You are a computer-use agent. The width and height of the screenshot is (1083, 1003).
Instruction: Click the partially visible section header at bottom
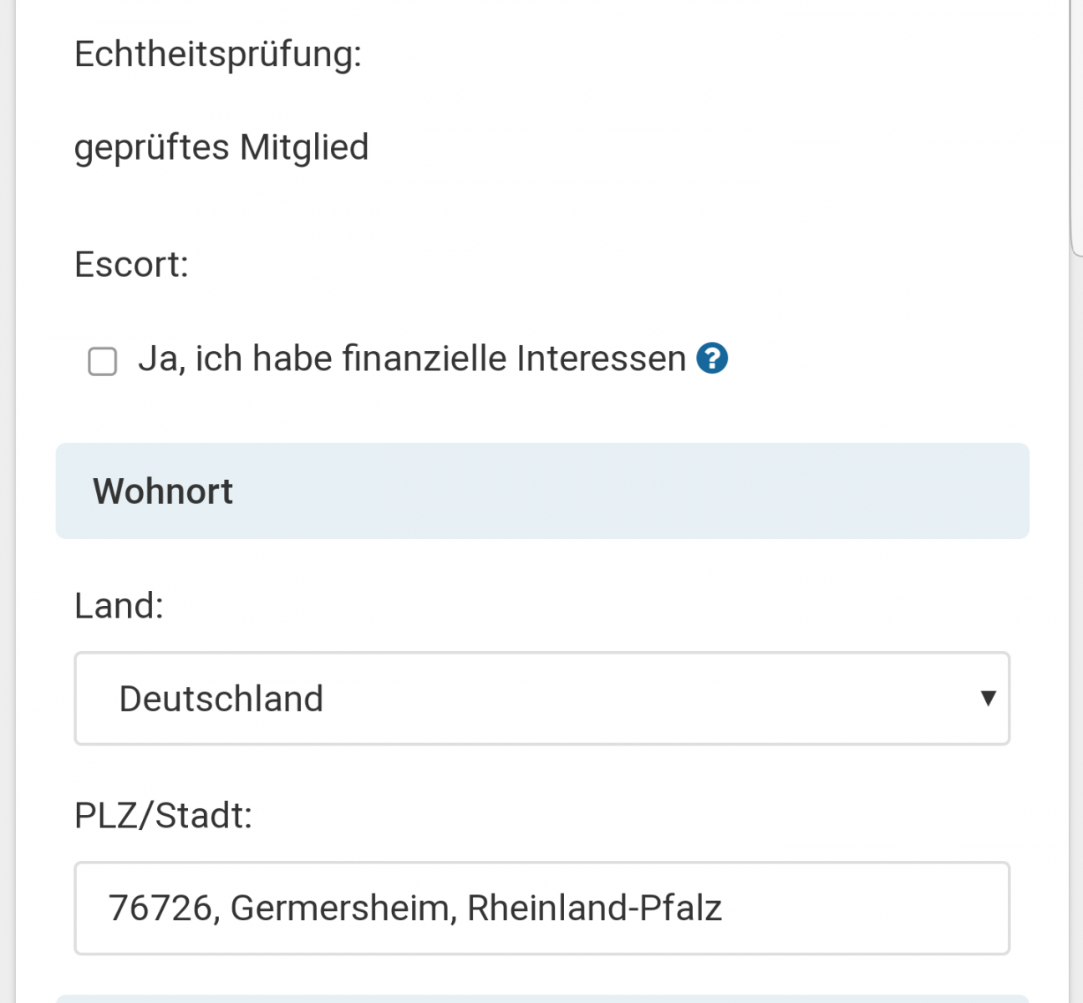(x=541, y=998)
